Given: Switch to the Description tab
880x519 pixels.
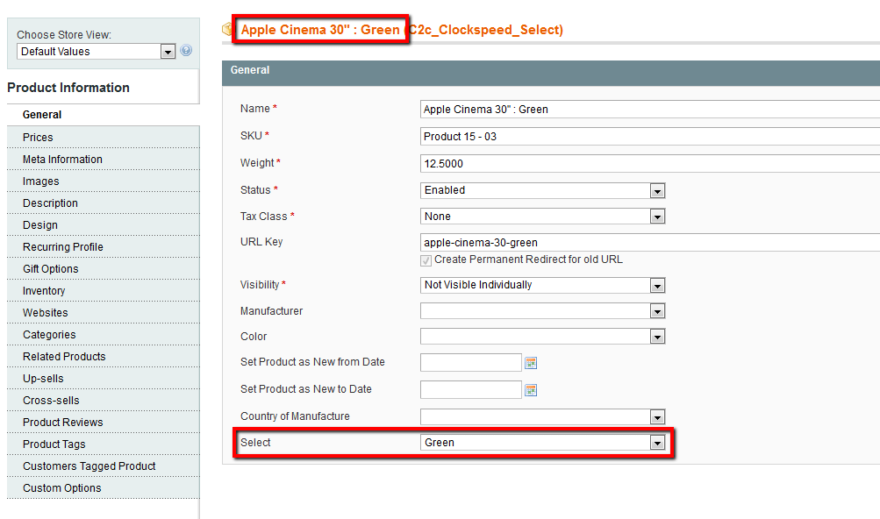Looking at the screenshot, I should (x=104, y=203).
